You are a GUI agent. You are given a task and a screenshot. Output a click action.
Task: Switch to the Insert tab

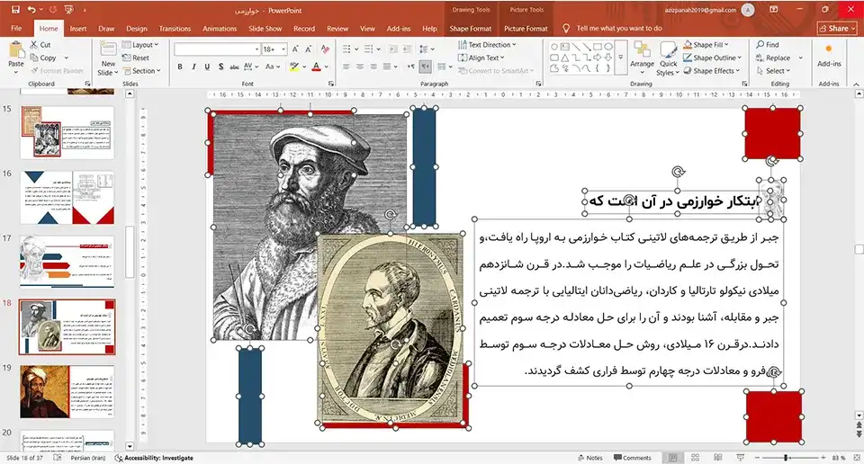(77, 29)
